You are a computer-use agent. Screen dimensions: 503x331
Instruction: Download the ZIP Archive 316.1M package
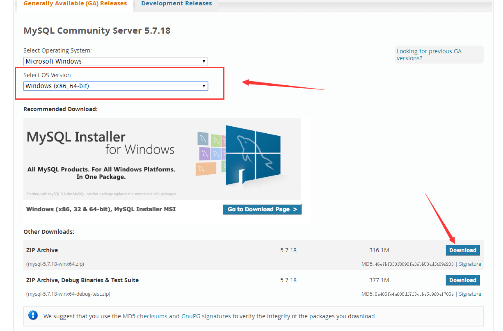point(462,250)
